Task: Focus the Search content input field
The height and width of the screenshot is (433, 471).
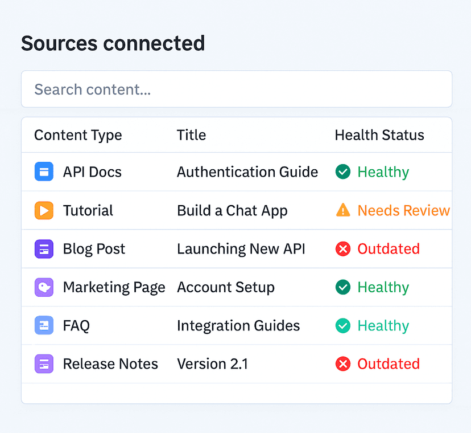Action: pyautogui.click(x=237, y=89)
